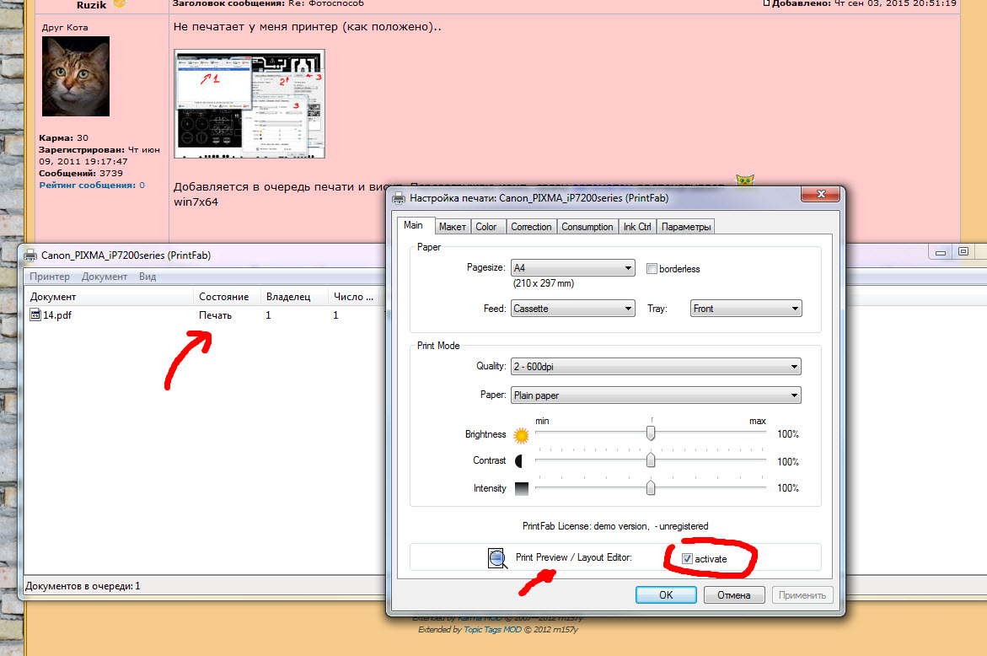
Task: Click the Применить button
Action: [x=802, y=595]
